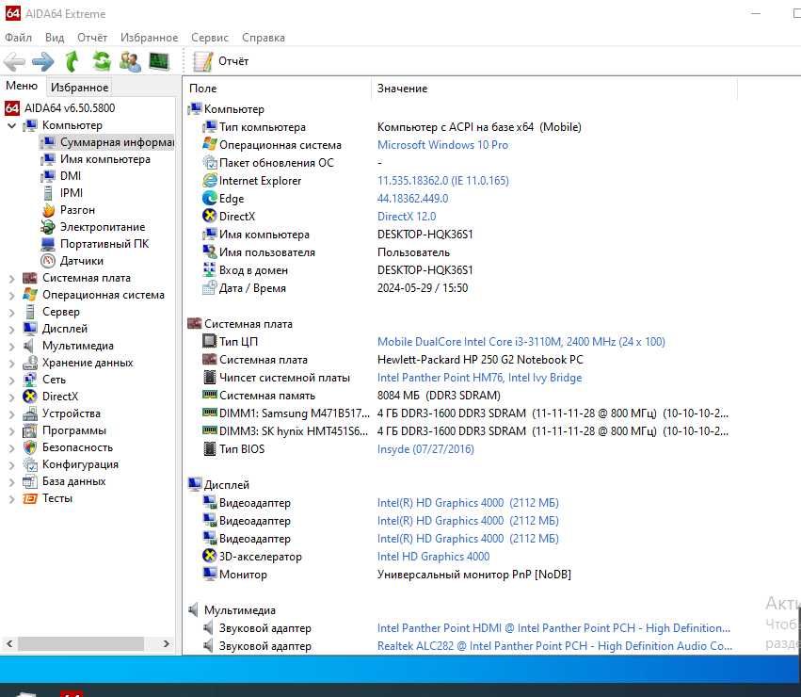Click the AIDA64 icon in the taskbar
Screen dimensions: 801x697
click(72, 694)
